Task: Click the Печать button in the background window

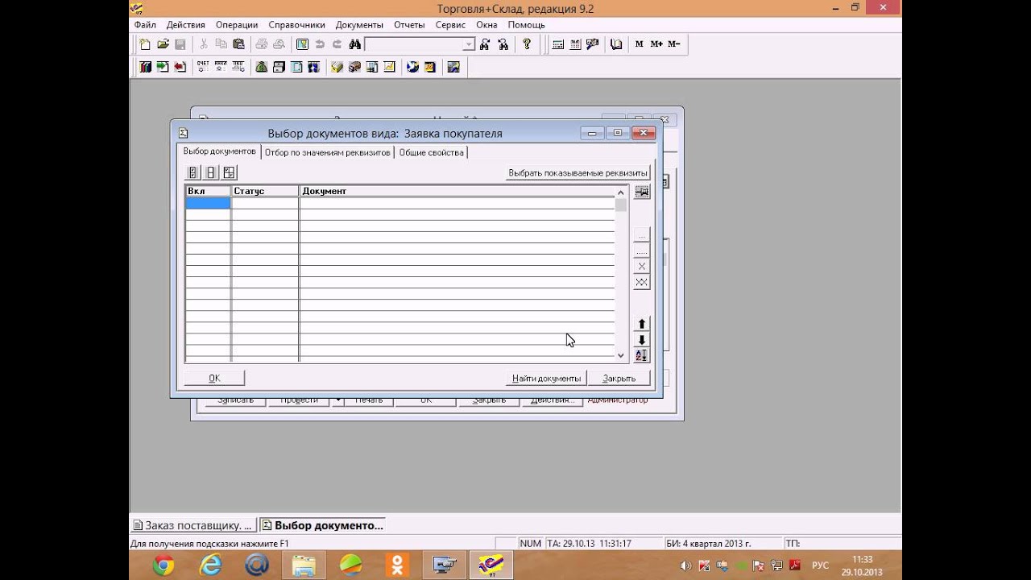Action: [x=368, y=400]
